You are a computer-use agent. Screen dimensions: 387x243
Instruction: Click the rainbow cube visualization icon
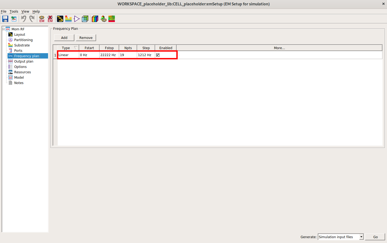[x=95, y=19]
